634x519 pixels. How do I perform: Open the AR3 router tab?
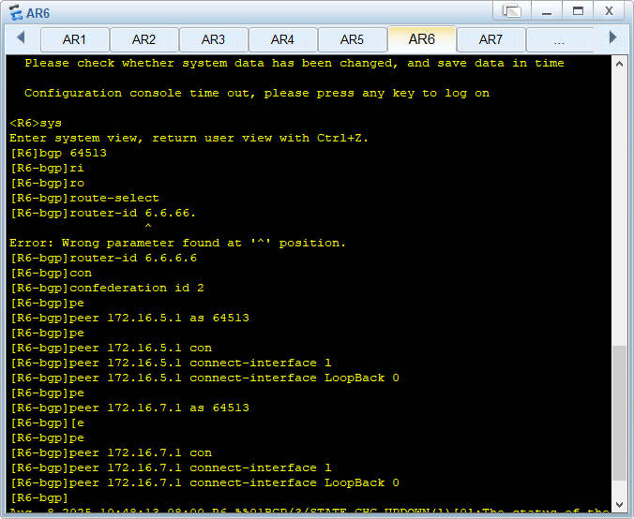click(214, 39)
